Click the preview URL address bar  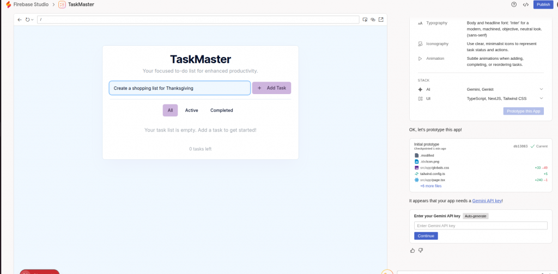(198, 20)
